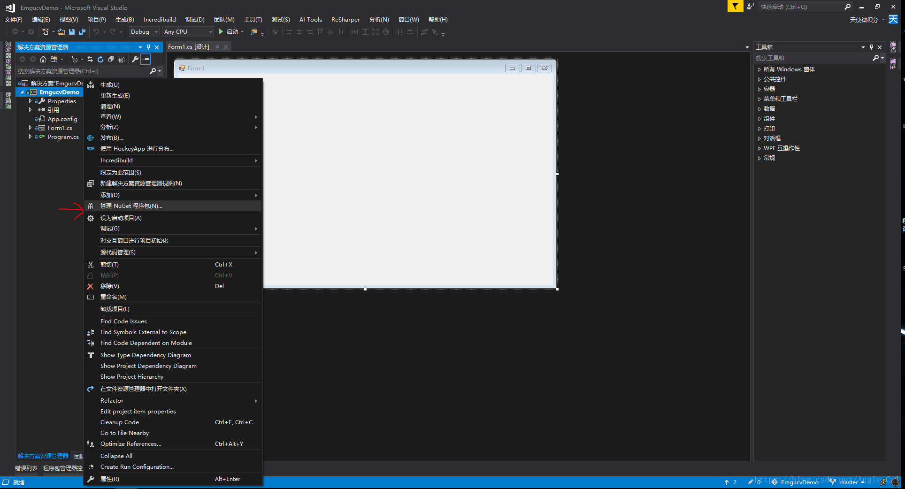Select the 引用 references node

pos(54,110)
